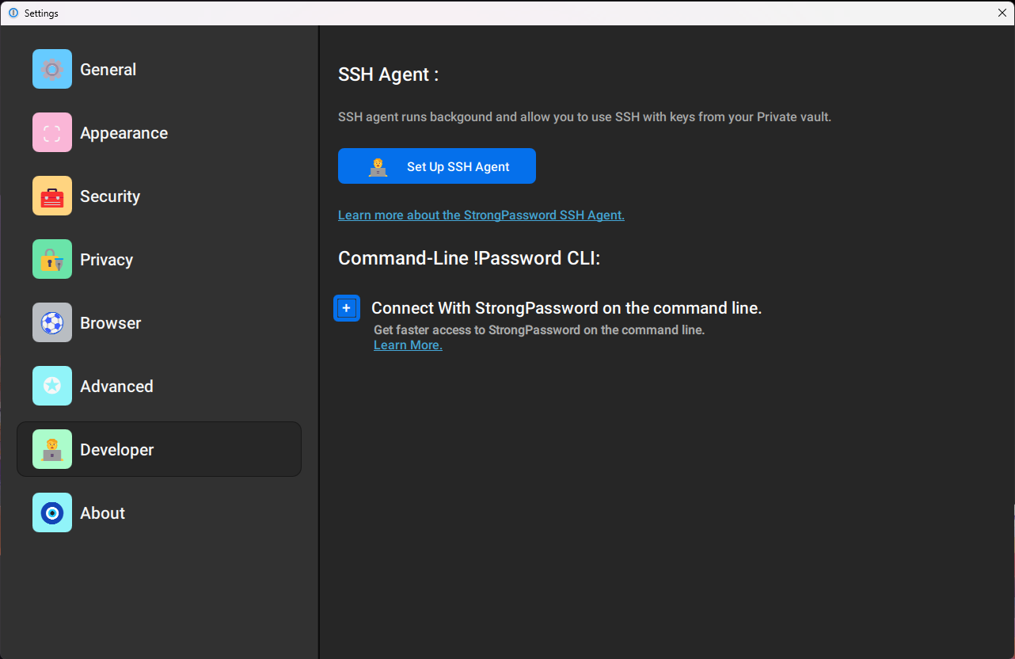This screenshot has height=659, width=1015.
Task: Go to the Privacy section
Action: (106, 260)
